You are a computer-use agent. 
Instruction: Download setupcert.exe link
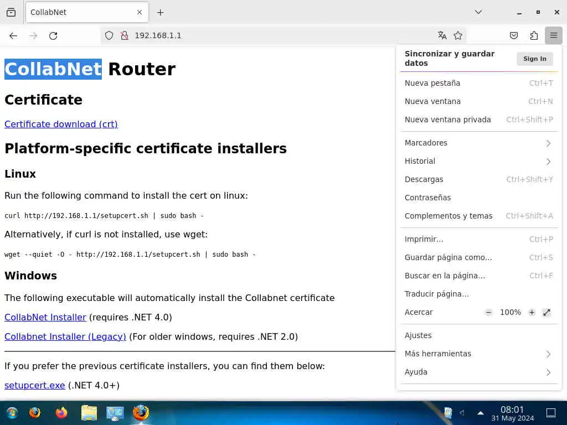[35, 385]
